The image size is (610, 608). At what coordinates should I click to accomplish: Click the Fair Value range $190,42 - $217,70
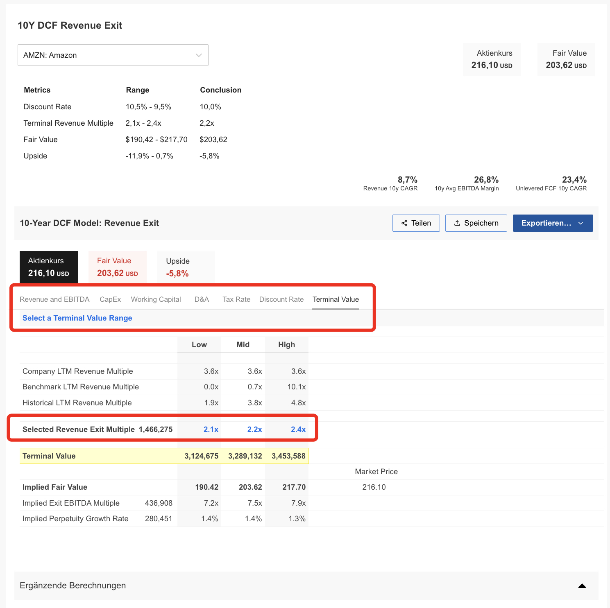156,140
